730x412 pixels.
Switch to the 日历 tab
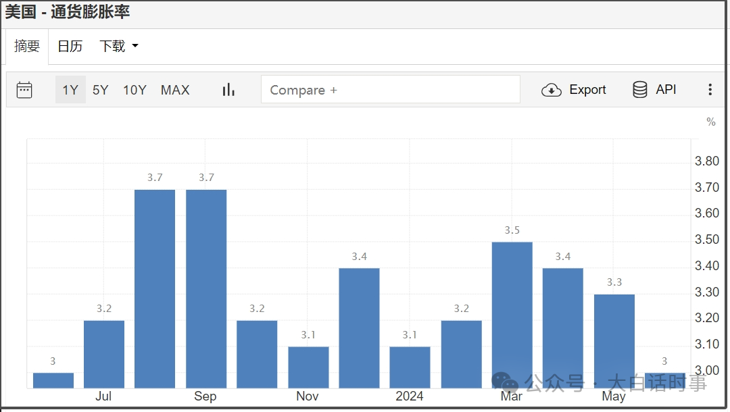coord(70,46)
